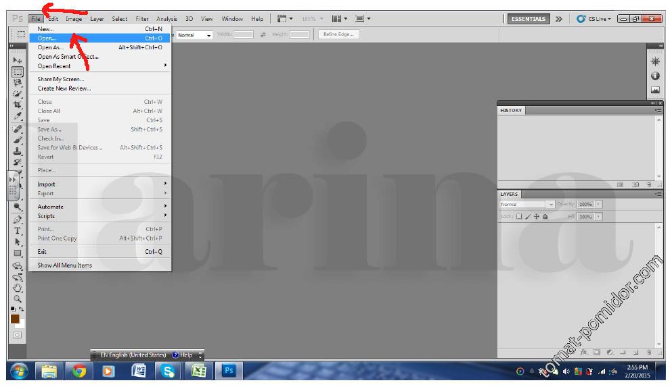This screenshot has width=672, height=387.
Task: Open the Info panel icon
Action: pyautogui.click(x=655, y=76)
